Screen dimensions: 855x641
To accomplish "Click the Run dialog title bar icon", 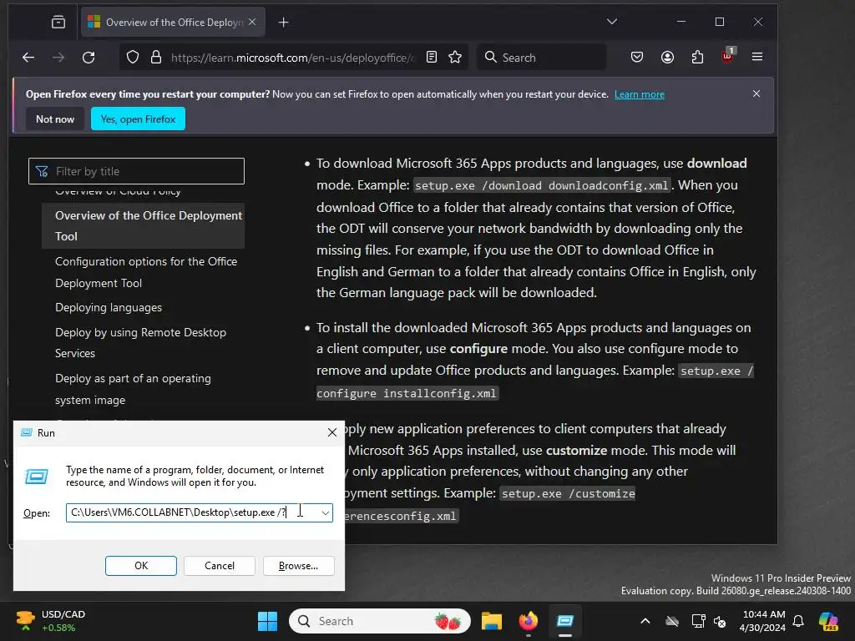I will click(x=26, y=432).
